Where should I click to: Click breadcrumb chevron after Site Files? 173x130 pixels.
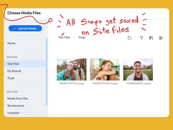pyautogui.click(x=74, y=37)
